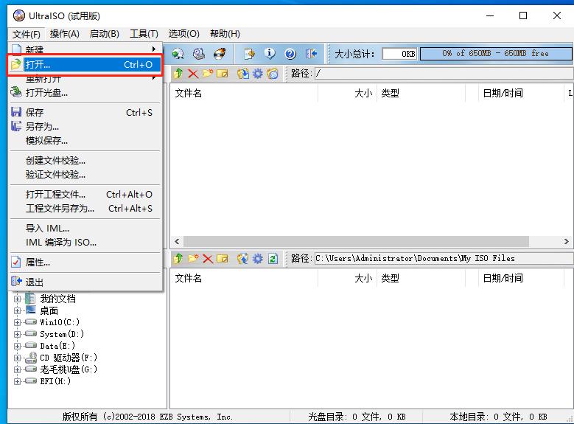Click new folder icon in the local pane toolbar
Viewport: 574px width, 424px height.
(193, 259)
